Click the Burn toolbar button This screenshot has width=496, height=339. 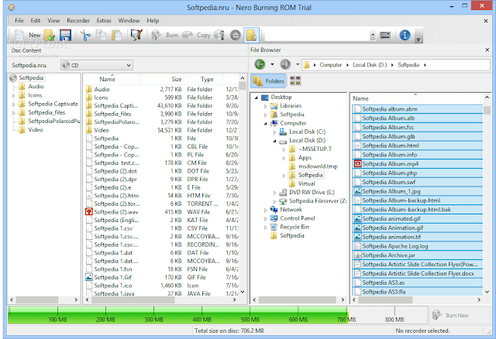pos(165,35)
